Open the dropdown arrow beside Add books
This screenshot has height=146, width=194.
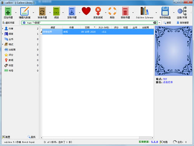click(x=16, y=13)
